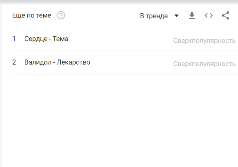The width and height of the screenshot is (238, 167).
Task: Open the "Валидол - Лекарство" topic
Action: 57,62
